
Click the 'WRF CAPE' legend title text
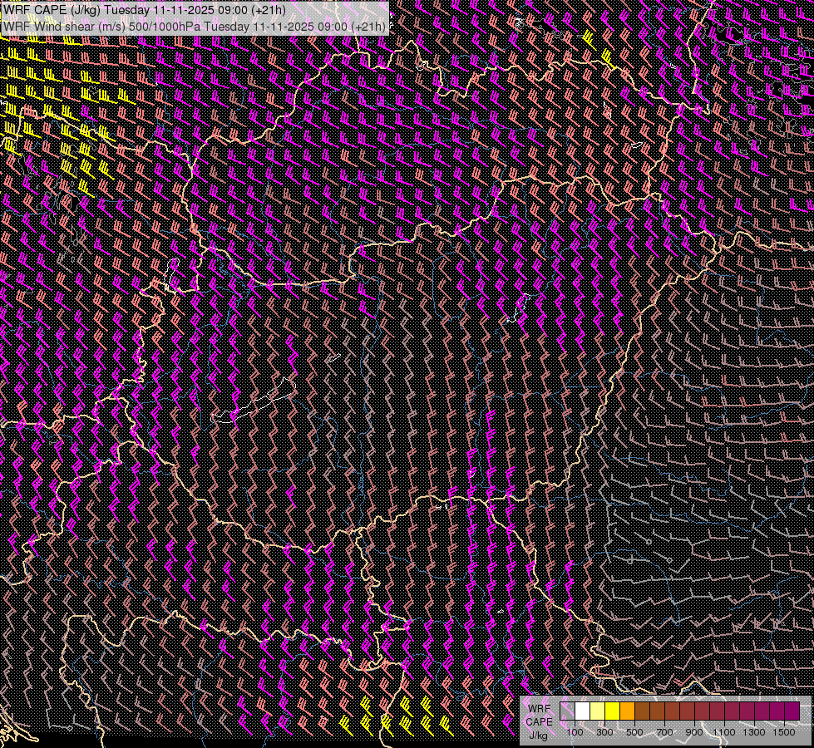coord(538,715)
